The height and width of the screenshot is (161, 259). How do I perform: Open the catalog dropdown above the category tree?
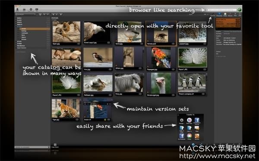click(26, 15)
